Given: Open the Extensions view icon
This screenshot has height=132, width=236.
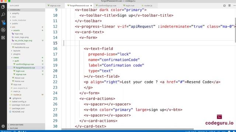Looking at the screenshot, I should (x=3, y=37).
